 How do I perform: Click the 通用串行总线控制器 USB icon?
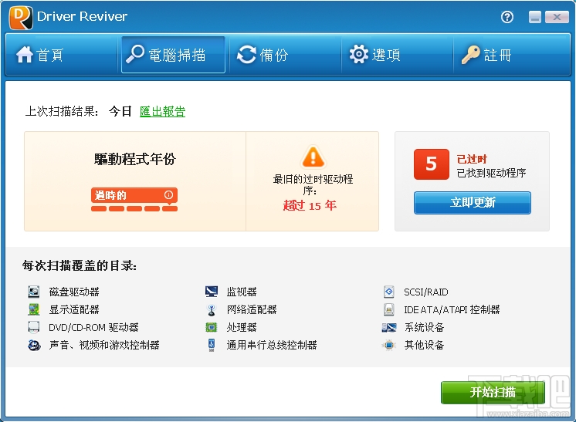tap(212, 345)
